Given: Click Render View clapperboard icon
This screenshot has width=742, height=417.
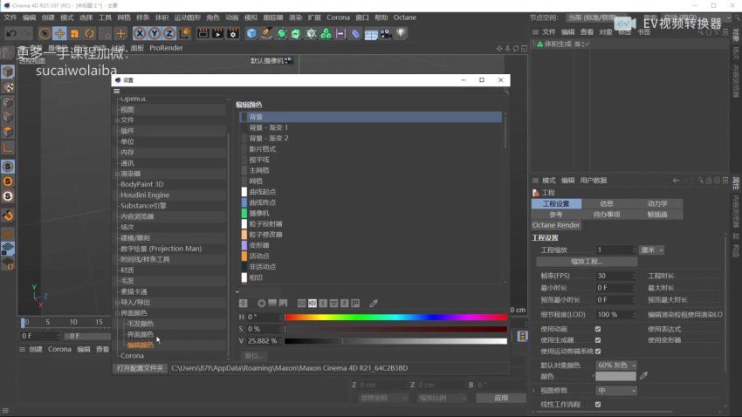Looking at the screenshot, I should (203, 33).
